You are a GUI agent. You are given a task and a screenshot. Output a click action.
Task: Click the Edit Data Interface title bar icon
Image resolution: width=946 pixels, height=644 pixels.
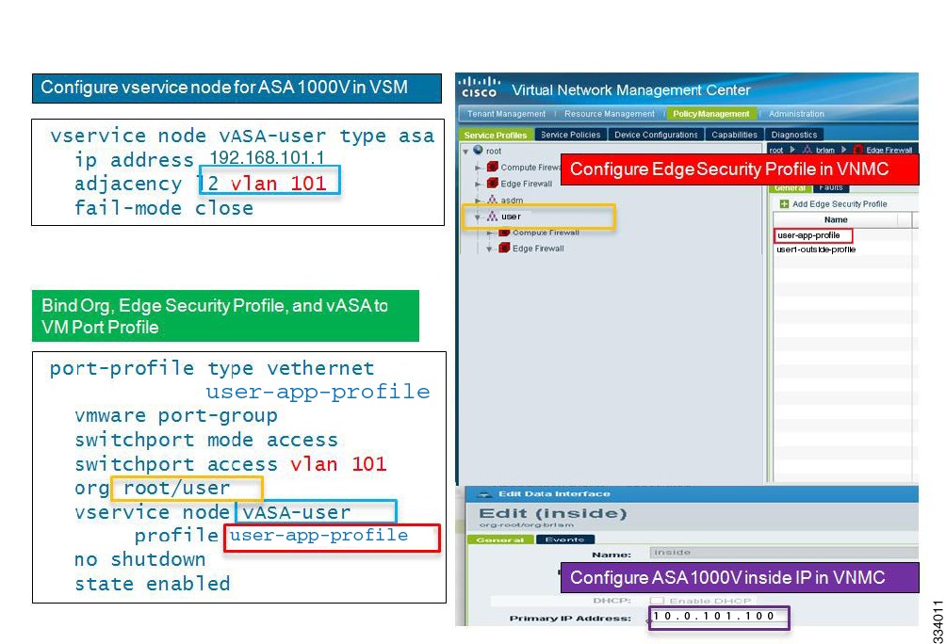[x=484, y=494]
